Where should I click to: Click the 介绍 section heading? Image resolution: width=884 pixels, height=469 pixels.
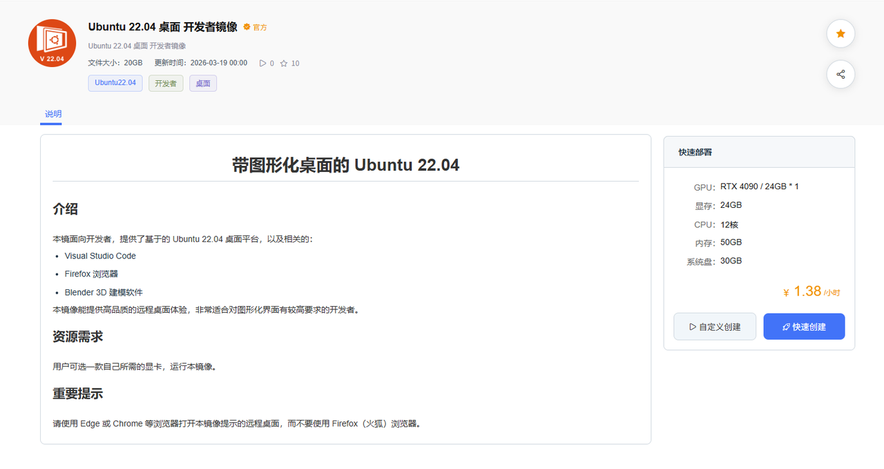[66, 209]
